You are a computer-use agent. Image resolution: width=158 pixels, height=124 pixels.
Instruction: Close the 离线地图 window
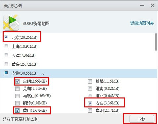tap(152, 5)
